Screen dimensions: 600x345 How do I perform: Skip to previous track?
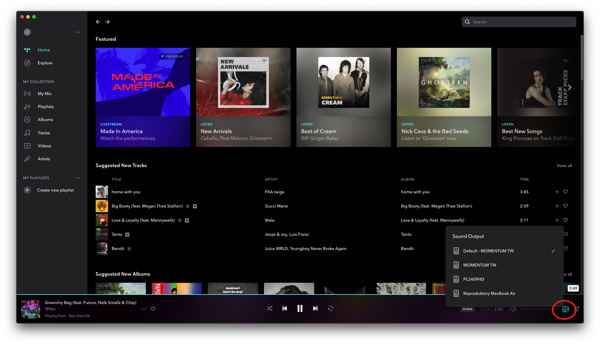285,309
